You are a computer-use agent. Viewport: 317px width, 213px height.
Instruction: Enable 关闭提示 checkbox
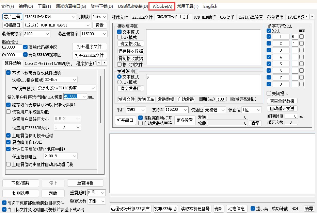(269, 93)
